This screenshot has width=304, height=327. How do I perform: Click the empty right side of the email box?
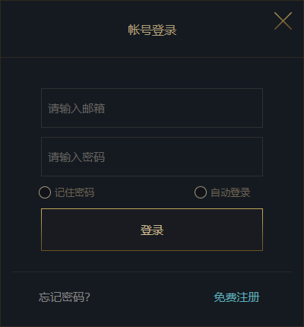(x=203, y=108)
